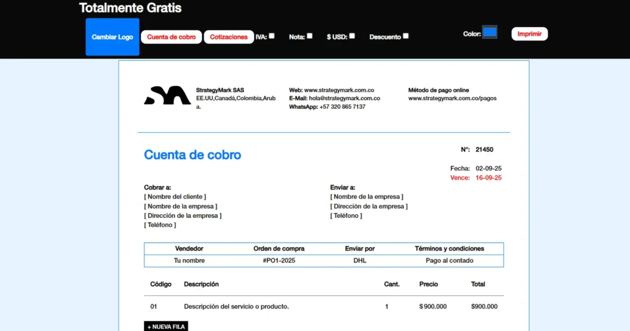Enable the Descuento checkbox
This screenshot has width=630, height=331.
(x=406, y=36)
